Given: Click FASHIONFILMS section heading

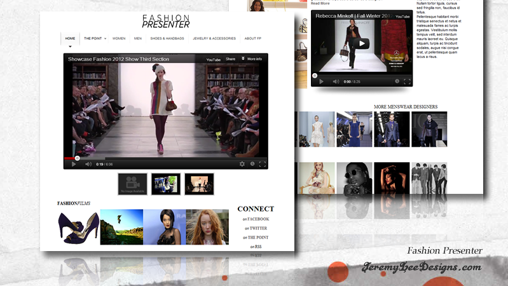Looking at the screenshot, I should pos(74,203).
